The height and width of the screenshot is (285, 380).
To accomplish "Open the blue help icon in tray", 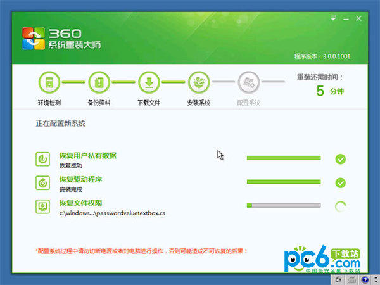I will tap(365, 280).
